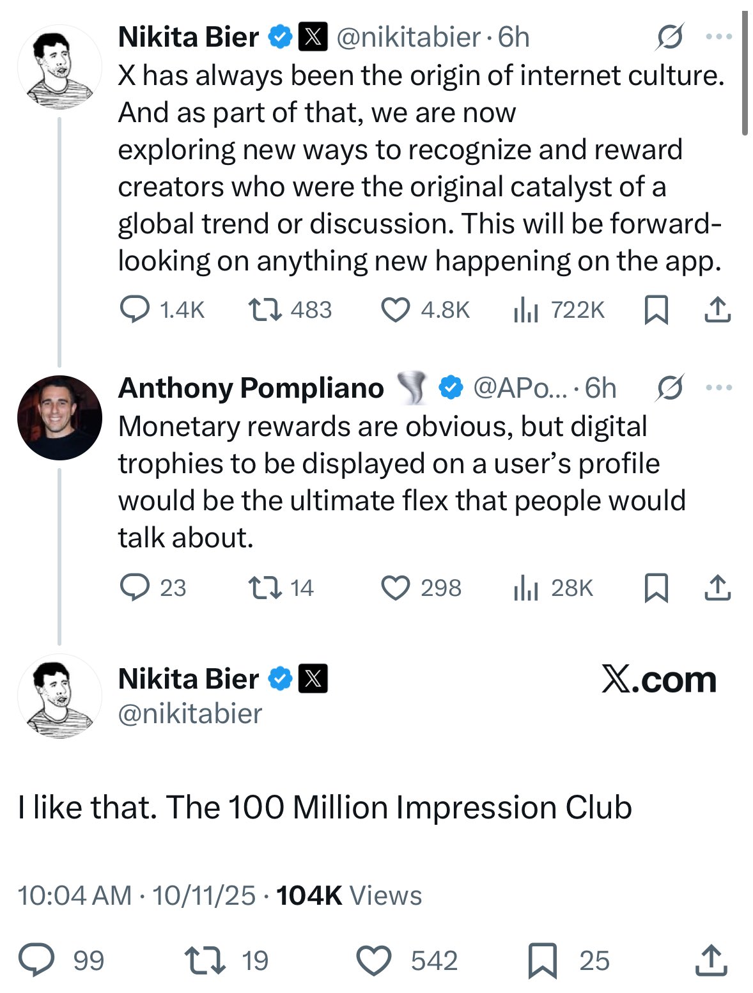This screenshot has height=993, width=753.
Task: Open the @nikitabier handle in main post
Action: (x=190, y=714)
